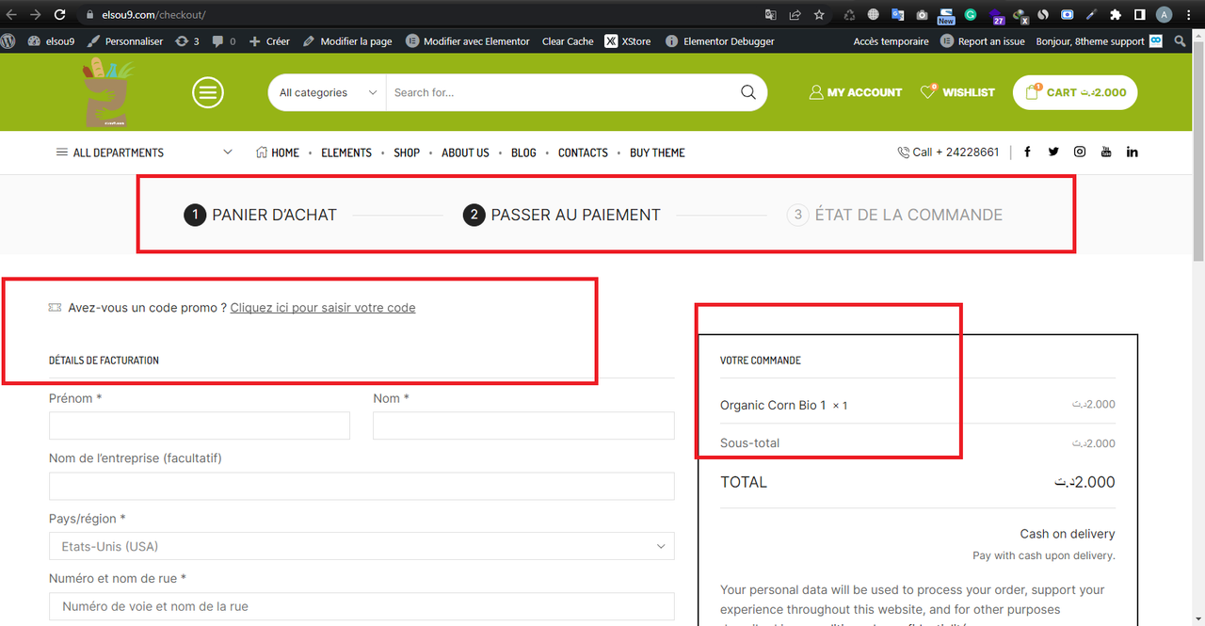Open the WISHLIST link
1205x626 pixels.
point(957,92)
